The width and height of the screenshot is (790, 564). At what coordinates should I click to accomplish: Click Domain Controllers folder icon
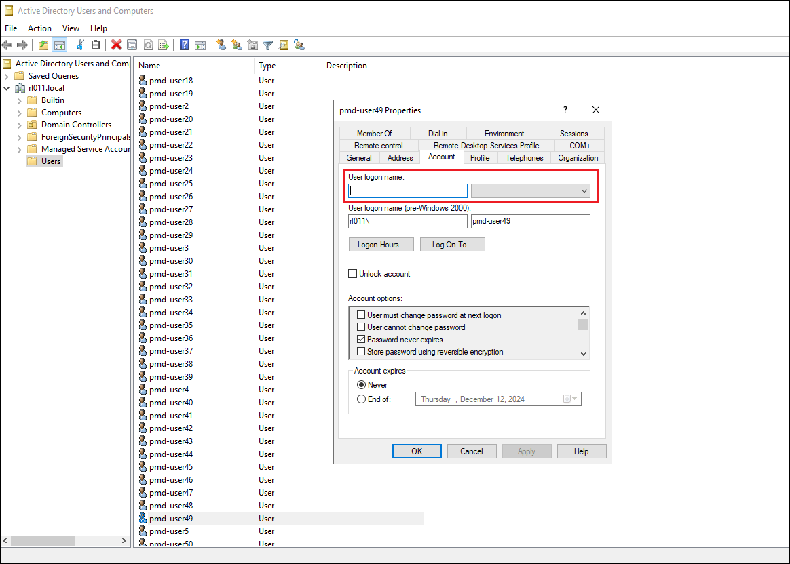pyautogui.click(x=33, y=125)
